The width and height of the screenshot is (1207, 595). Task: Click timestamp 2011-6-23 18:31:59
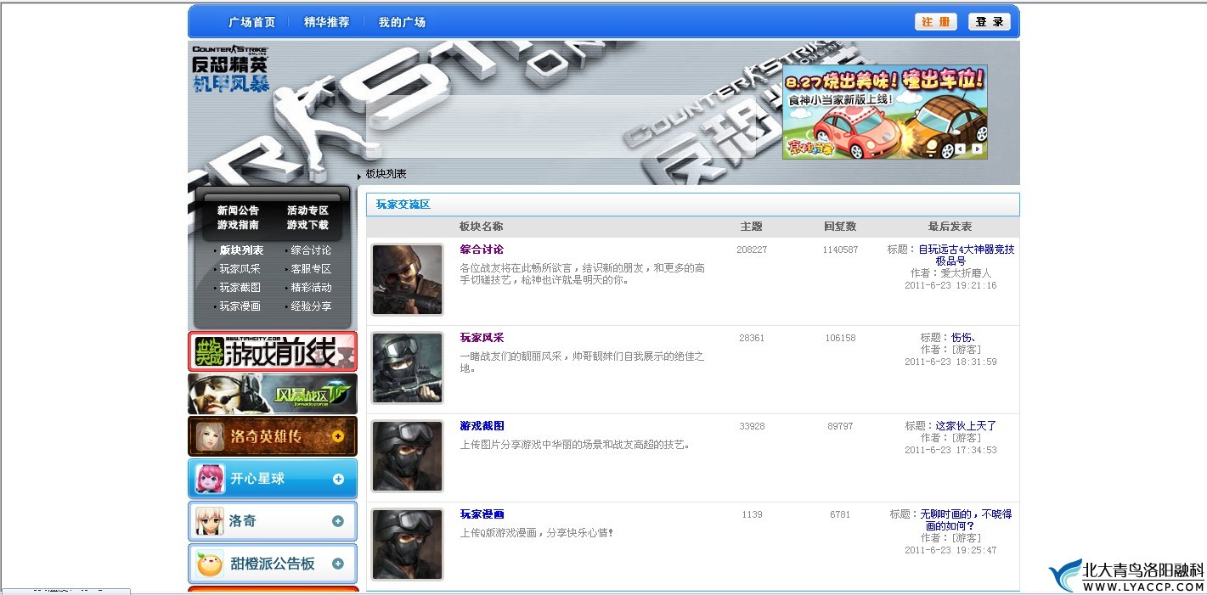(950, 362)
